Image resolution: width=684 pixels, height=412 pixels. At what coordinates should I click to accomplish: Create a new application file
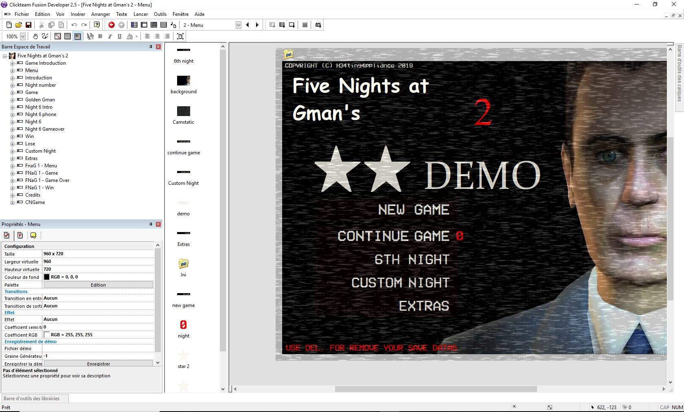pyautogui.click(x=9, y=25)
